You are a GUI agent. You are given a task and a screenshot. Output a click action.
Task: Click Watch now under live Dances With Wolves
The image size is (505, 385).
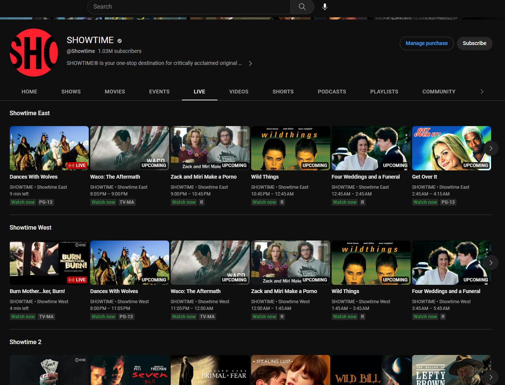pyautogui.click(x=23, y=202)
